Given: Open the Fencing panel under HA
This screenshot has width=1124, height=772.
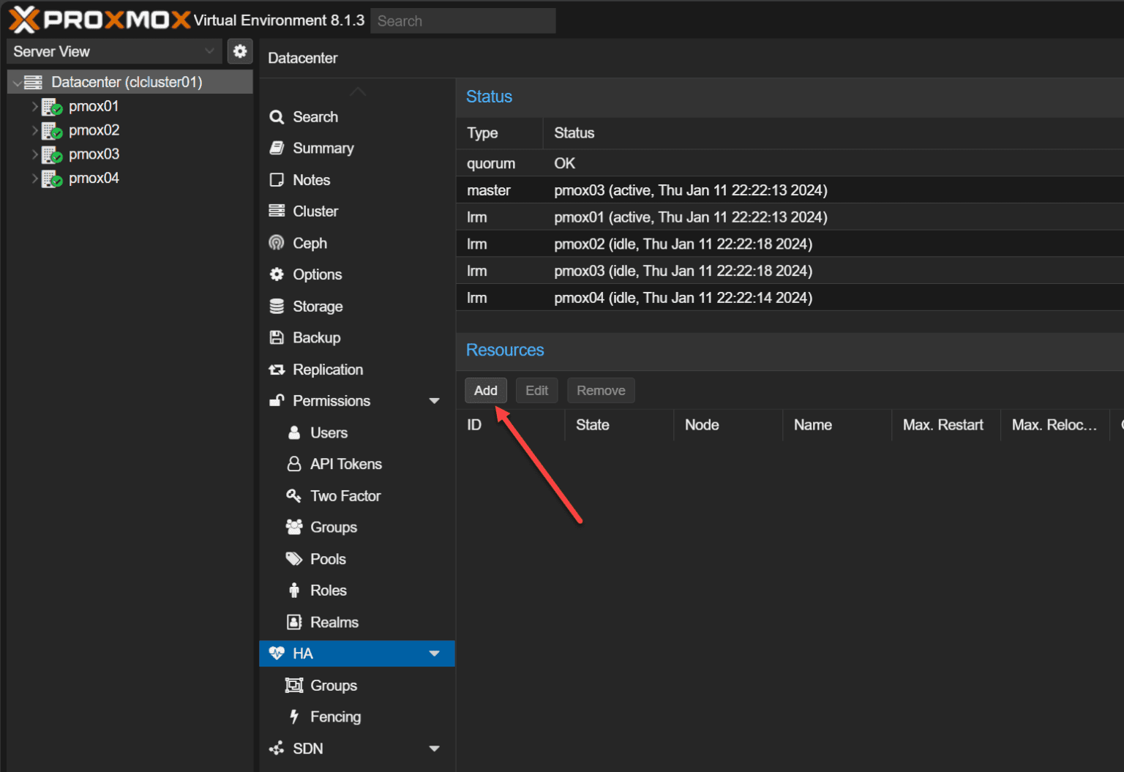Looking at the screenshot, I should [x=334, y=716].
